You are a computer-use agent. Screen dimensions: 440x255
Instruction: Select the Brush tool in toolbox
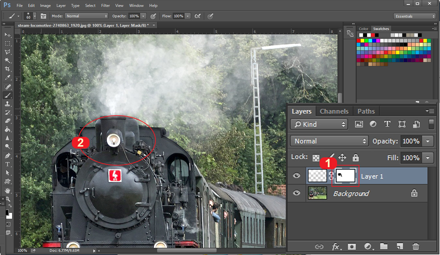click(x=8, y=95)
